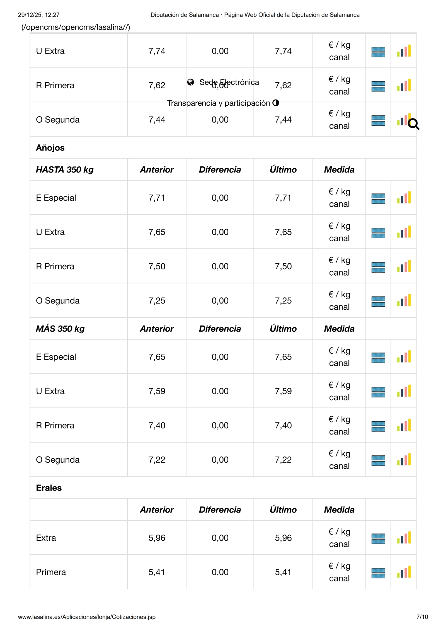Open the table icon for E Especial 7,65
Viewport: 446px width, 631px height.
[x=378, y=358]
